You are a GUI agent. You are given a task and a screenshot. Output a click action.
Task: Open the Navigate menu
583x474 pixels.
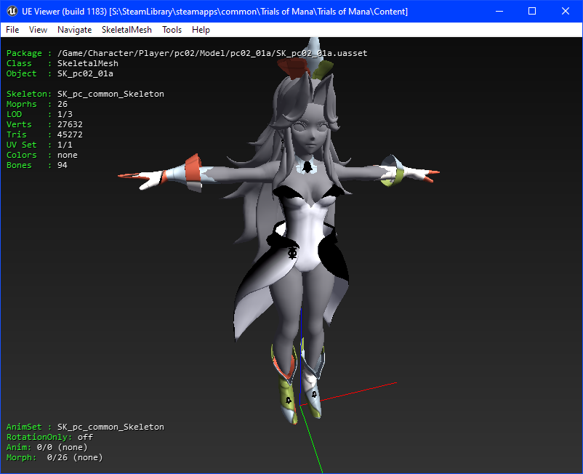pyautogui.click(x=74, y=30)
